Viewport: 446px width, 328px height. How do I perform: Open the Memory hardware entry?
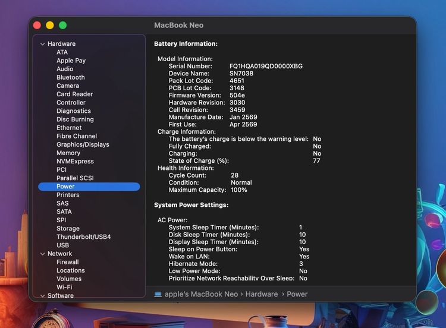coord(68,153)
